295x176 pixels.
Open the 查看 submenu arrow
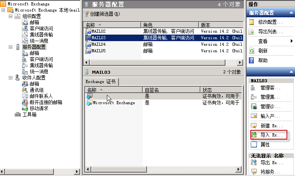(292, 41)
